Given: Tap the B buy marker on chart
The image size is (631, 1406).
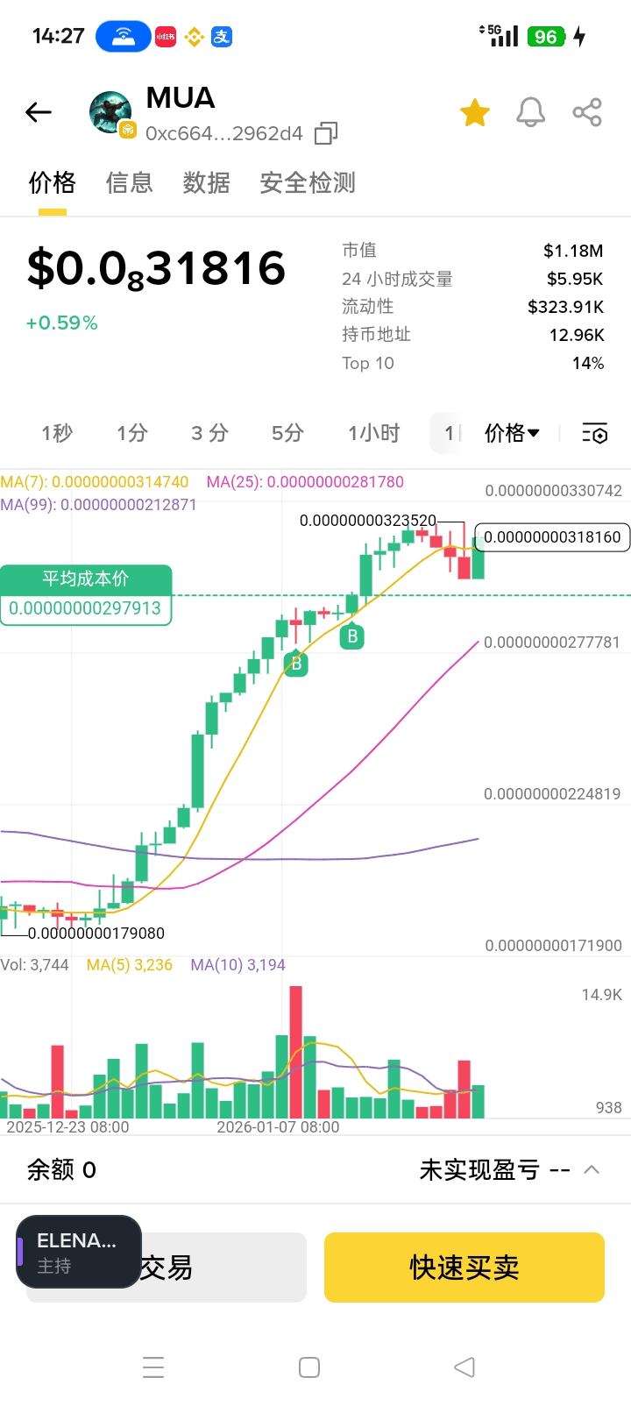Looking at the screenshot, I should [x=352, y=636].
